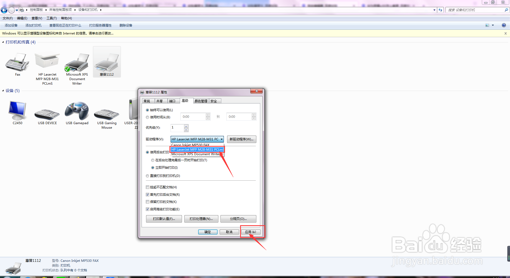
Task: Click 打印处理器 button
Action: 201,219
